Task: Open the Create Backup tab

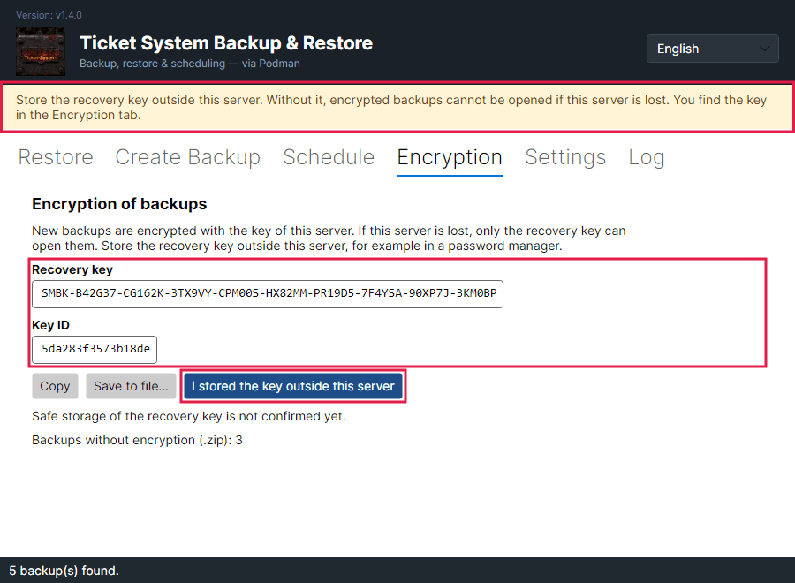Action: 187,157
